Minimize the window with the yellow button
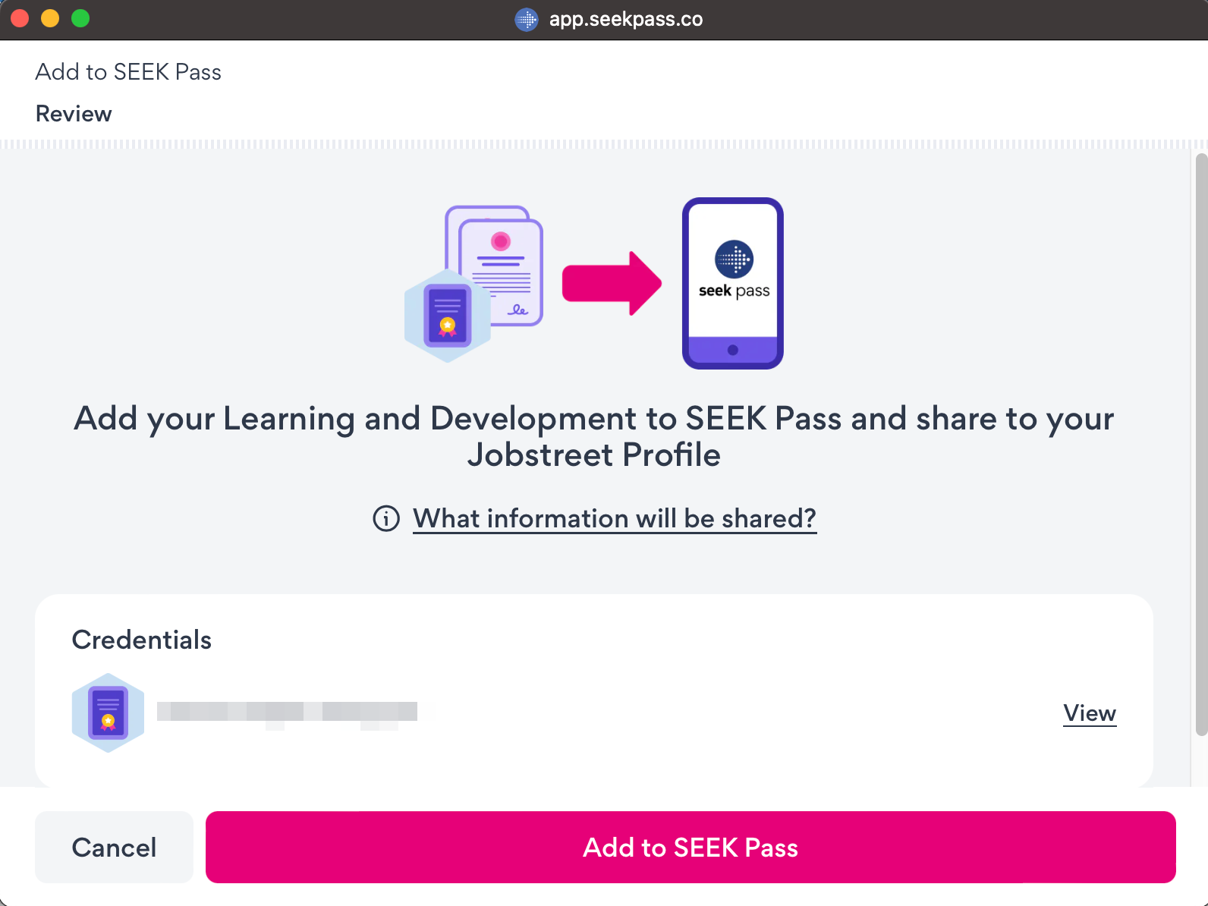 (x=50, y=18)
